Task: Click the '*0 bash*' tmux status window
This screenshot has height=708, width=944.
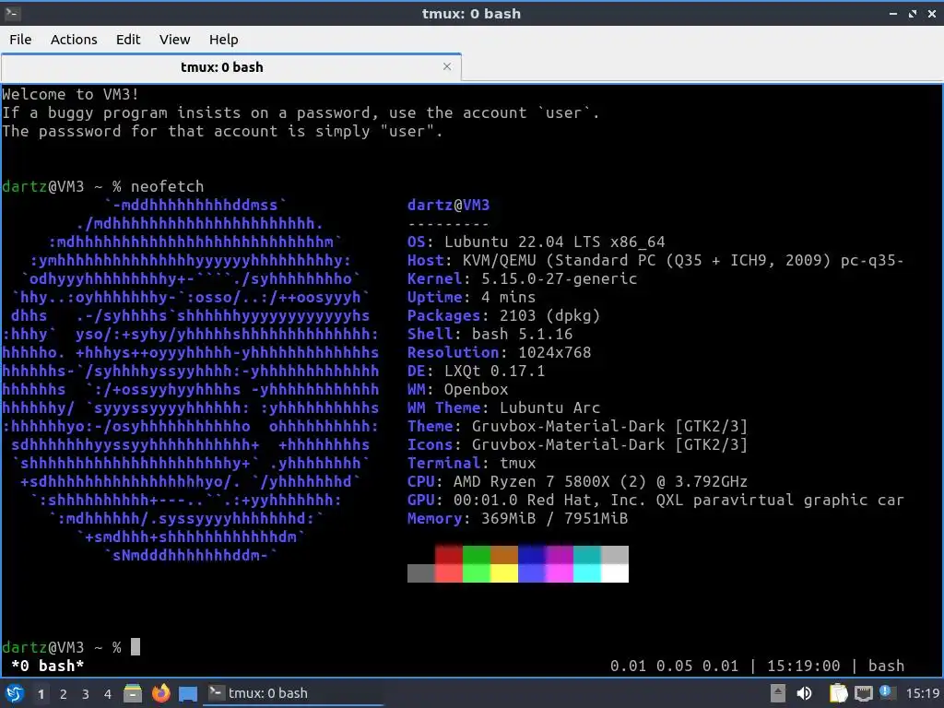Action: (x=48, y=666)
